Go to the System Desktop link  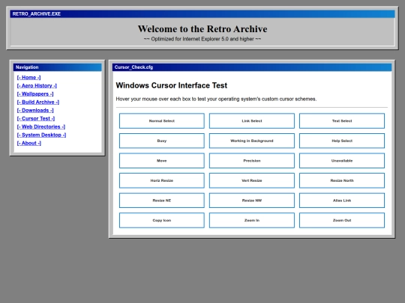point(41,135)
